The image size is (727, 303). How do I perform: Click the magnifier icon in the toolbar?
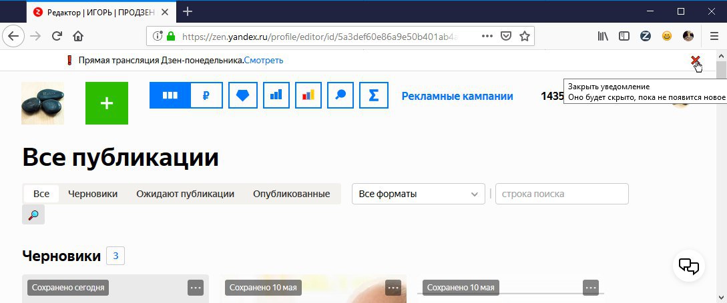[340, 95]
